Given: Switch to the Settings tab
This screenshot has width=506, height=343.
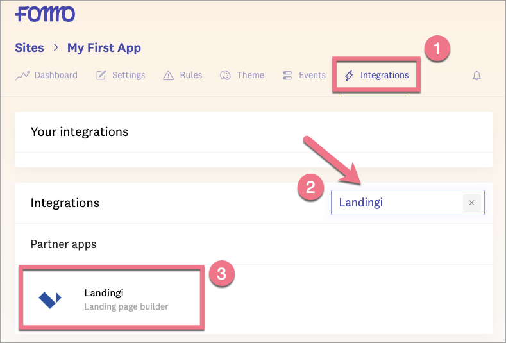Looking at the screenshot, I should [128, 75].
